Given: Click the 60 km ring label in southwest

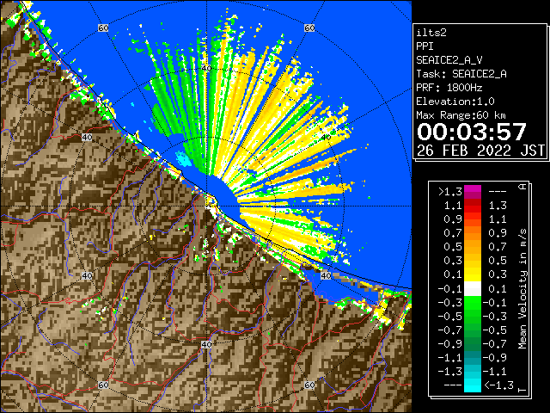Looking at the screenshot, I should [103, 385].
